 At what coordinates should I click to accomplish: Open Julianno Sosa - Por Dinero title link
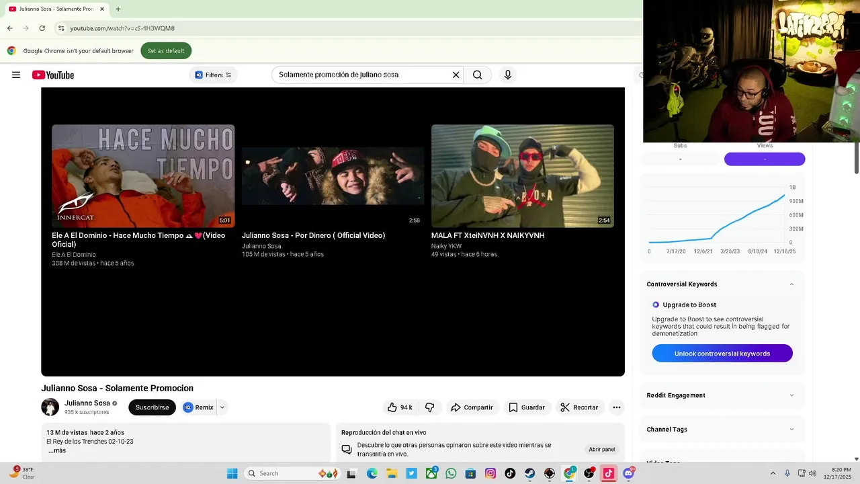pos(313,235)
